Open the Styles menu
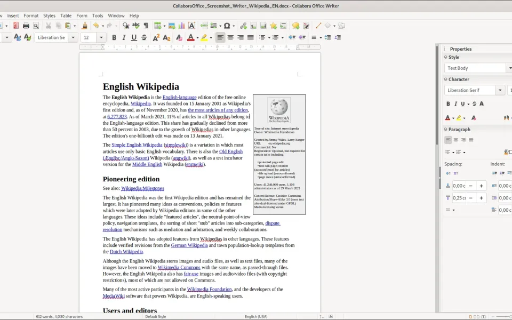 (x=49, y=15)
